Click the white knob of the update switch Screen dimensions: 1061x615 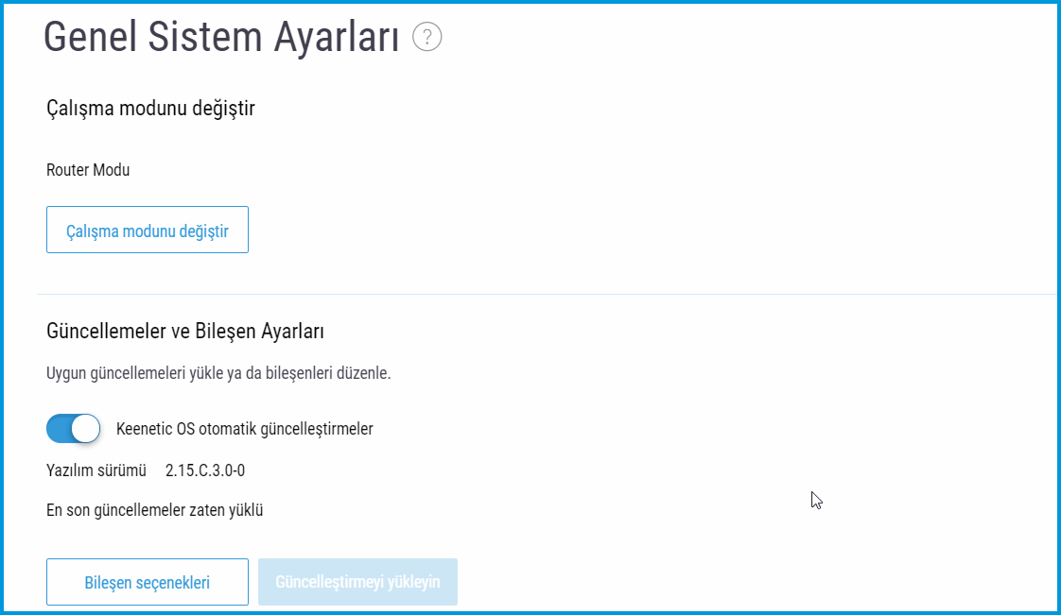click(x=85, y=429)
